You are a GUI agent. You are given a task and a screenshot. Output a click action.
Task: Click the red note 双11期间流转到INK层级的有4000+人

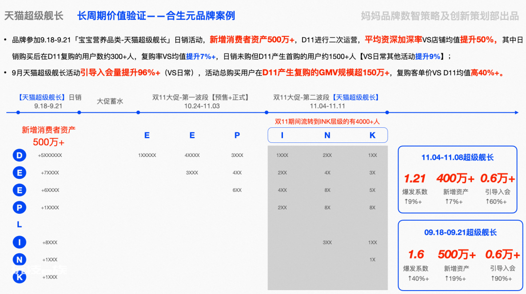click(x=327, y=121)
